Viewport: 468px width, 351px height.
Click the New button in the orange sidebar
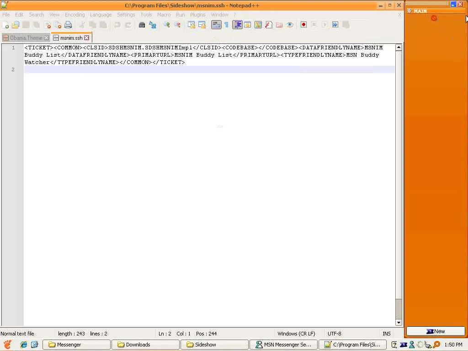(x=436, y=331)
